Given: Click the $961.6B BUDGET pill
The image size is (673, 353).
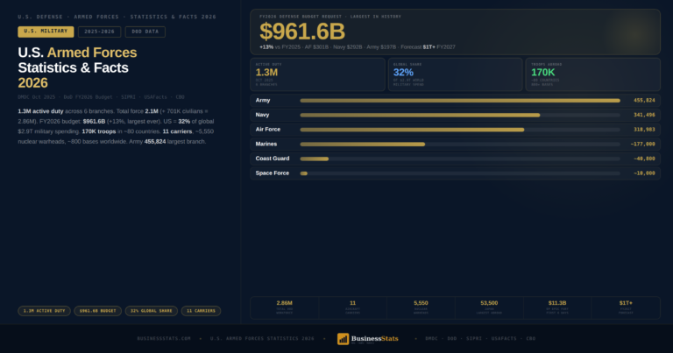Looking at the screenshot, I should pyautogui.click(x=98, y=311).
